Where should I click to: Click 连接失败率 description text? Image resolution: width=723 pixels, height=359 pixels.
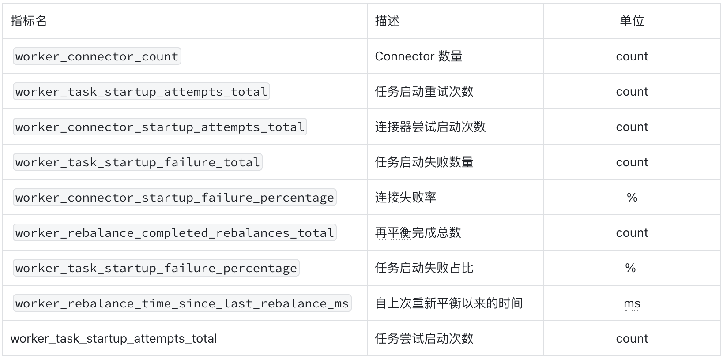click(406, 197)
